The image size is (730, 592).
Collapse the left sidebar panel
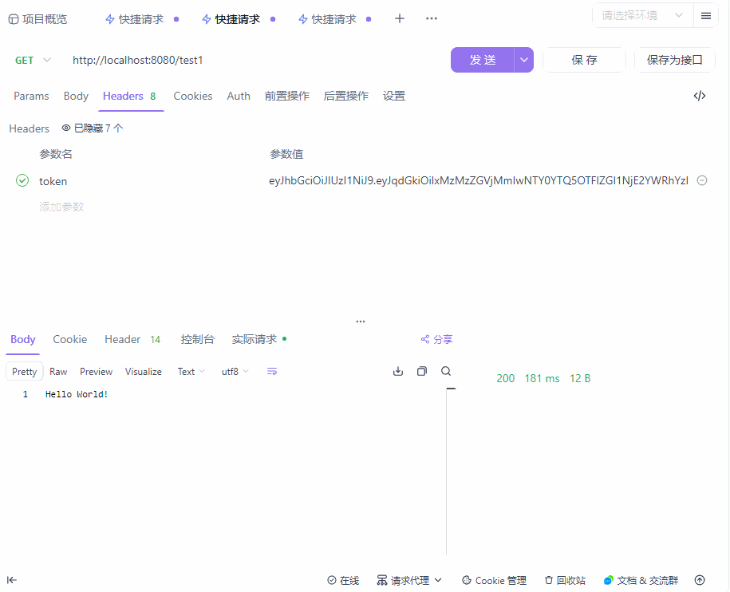[12, 580]
